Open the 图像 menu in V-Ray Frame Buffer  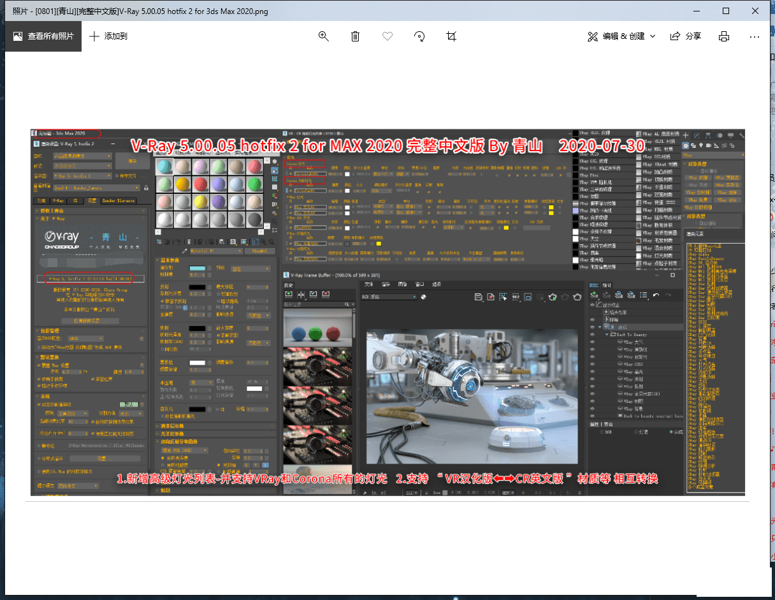pyautogui.click(x=402, y=284)
